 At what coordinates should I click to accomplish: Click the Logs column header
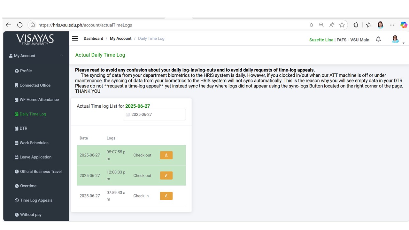click(111, 138)
